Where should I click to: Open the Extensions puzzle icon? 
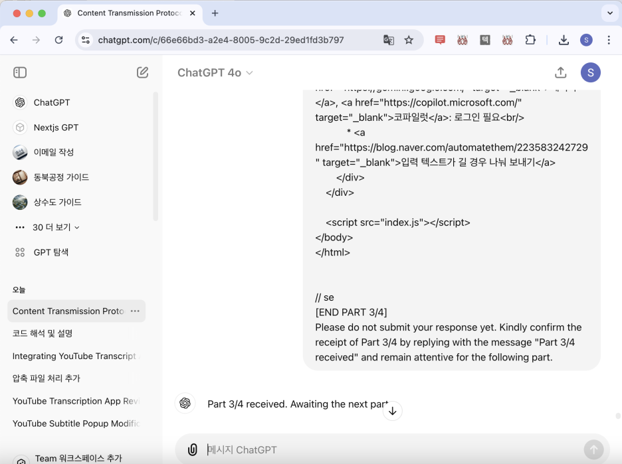click(530, 40)
